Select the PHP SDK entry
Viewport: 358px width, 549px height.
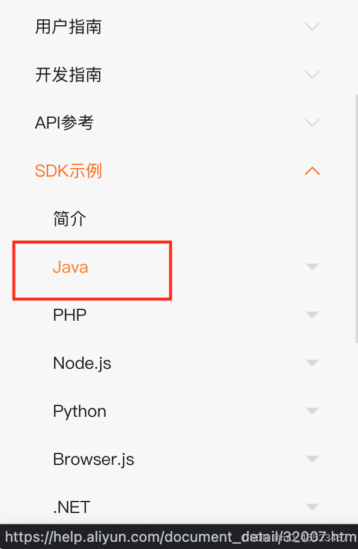pyautogui.click(x=70, y=315)
